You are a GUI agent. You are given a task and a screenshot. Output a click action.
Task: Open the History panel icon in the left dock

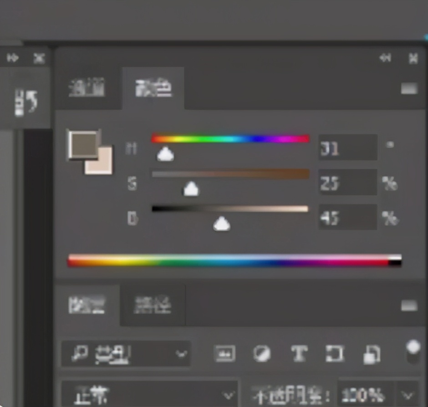(25, 102)
